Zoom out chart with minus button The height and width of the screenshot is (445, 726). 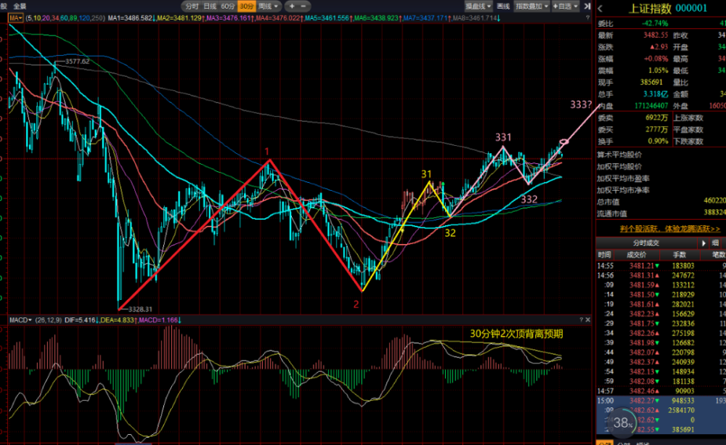pyautogui.click(x=303, y=6)
